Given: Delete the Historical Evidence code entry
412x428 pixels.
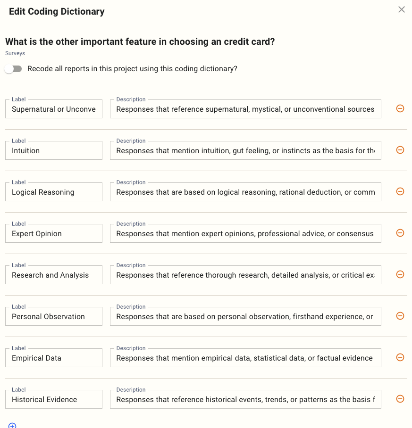Looking at the screenshot, I should [x=400, y=399].
